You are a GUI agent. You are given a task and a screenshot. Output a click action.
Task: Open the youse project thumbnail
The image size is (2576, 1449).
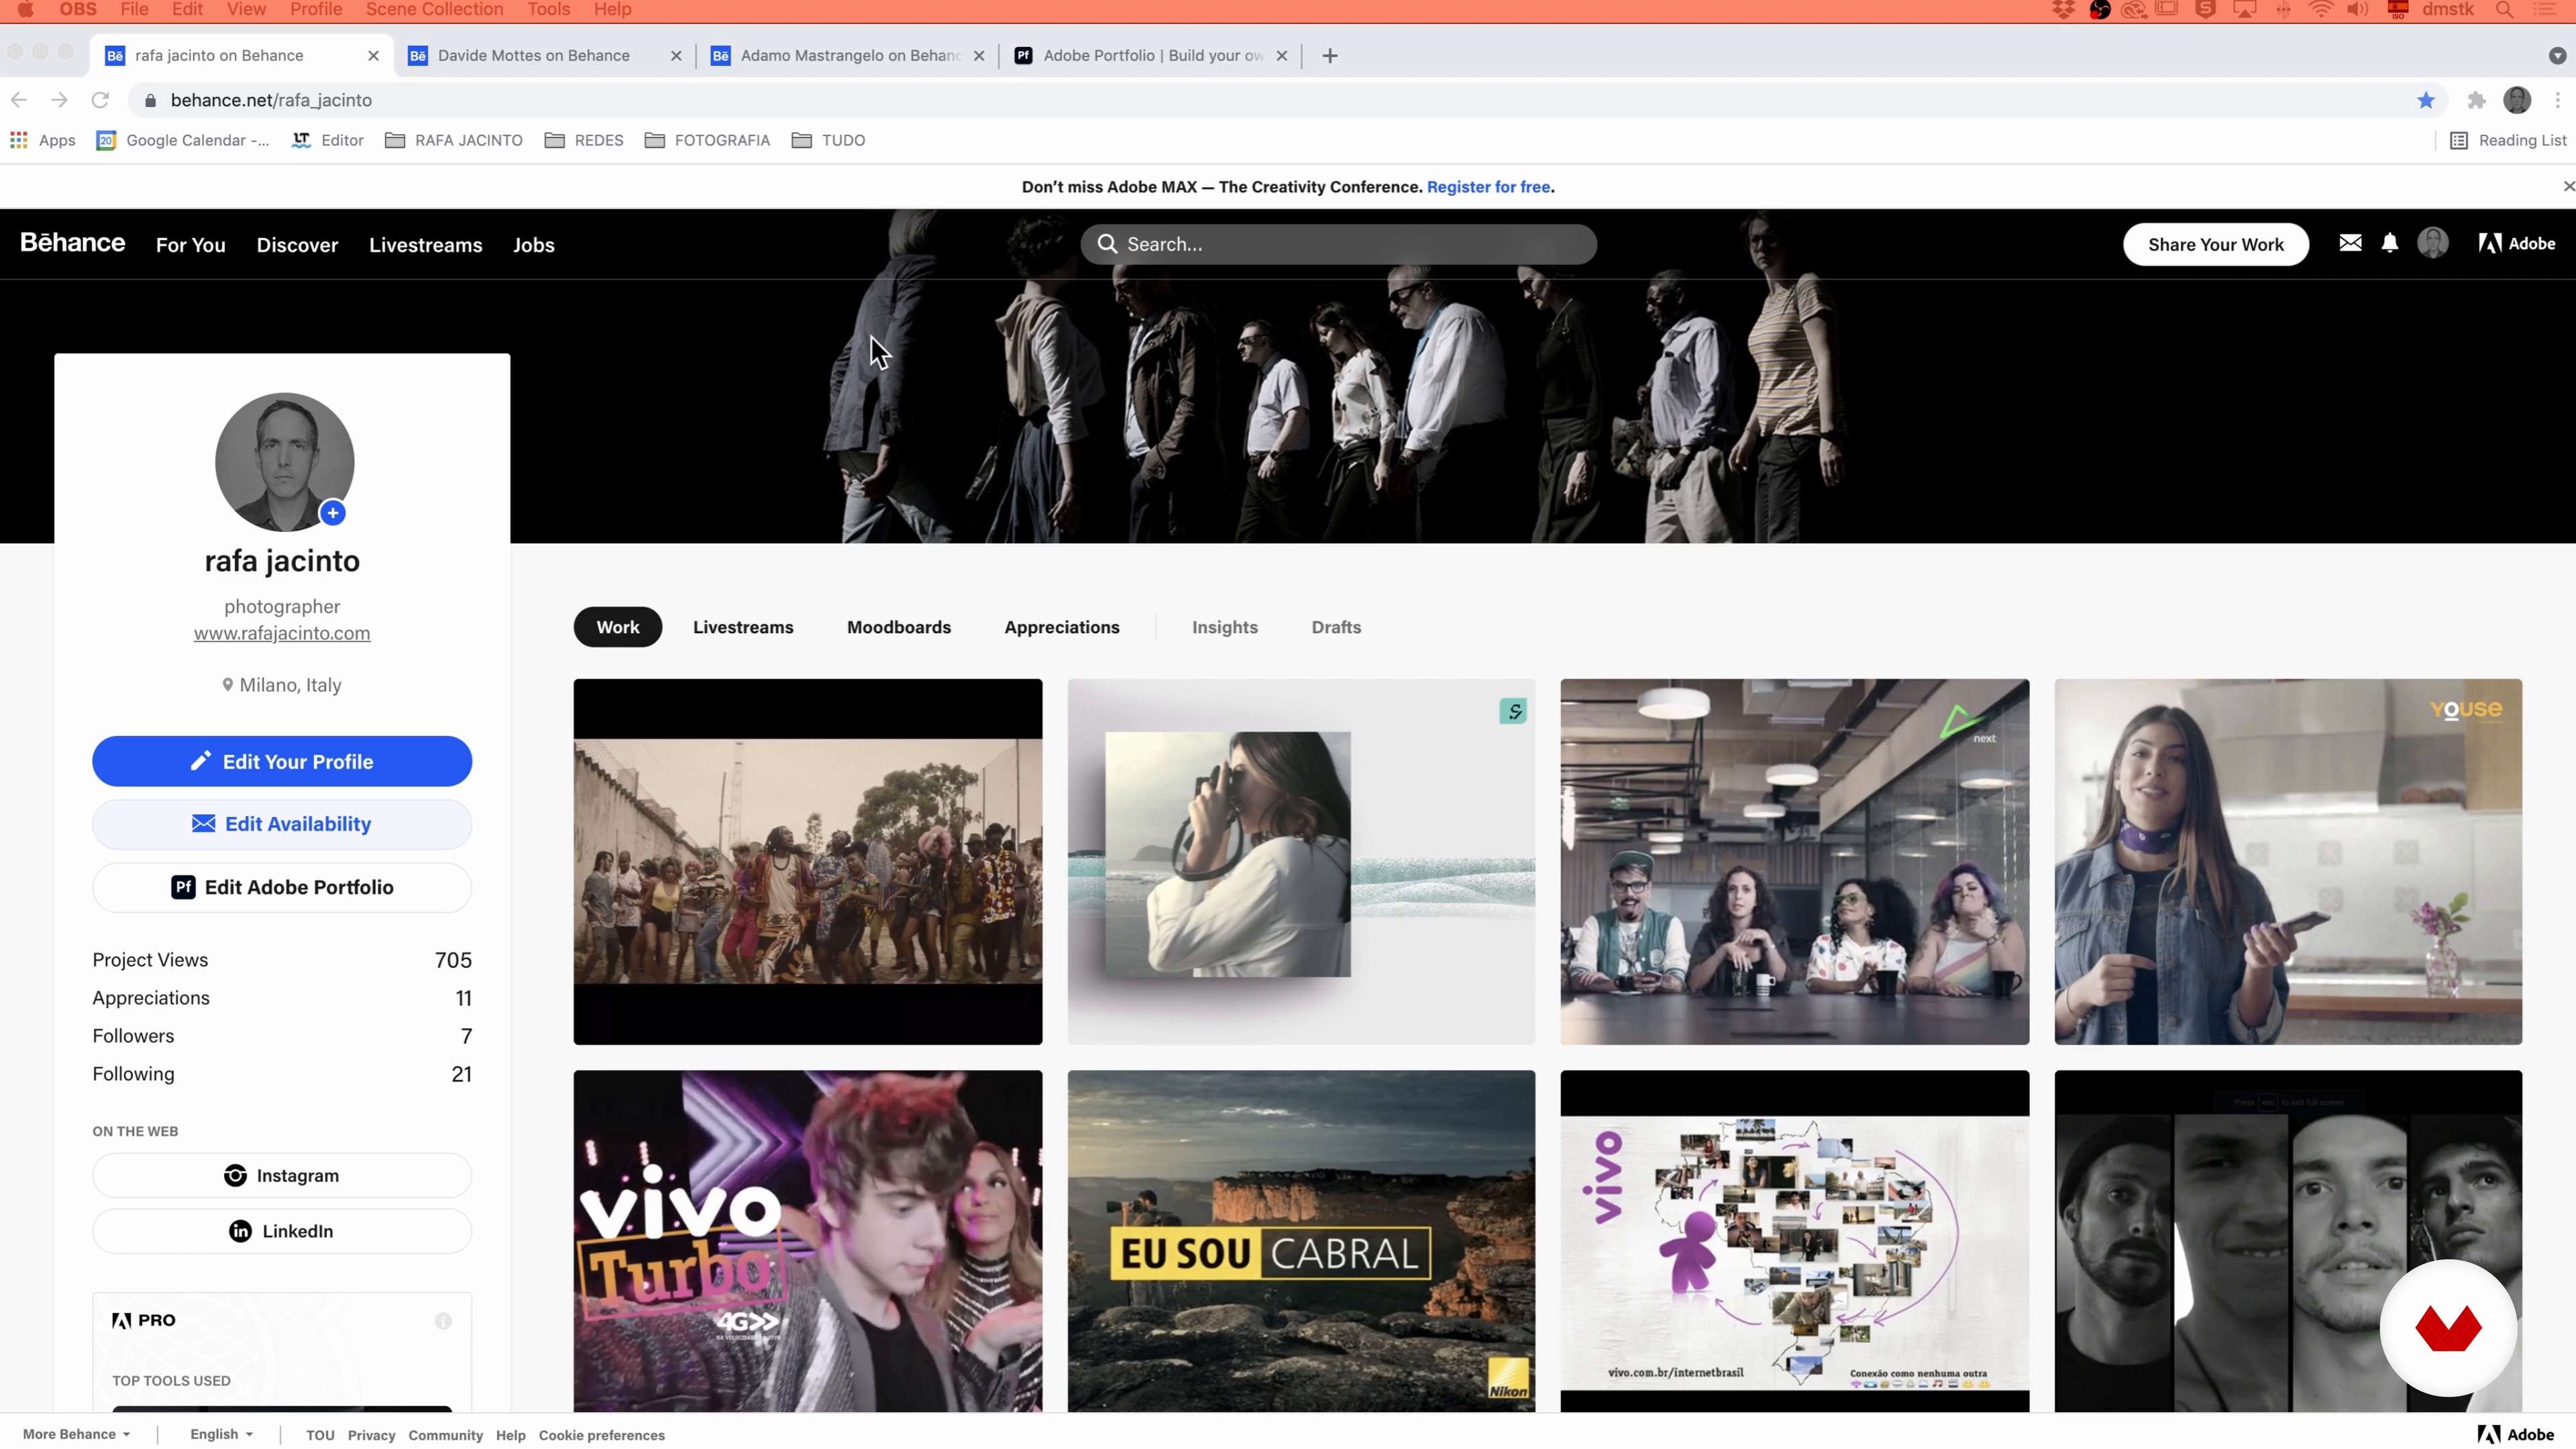pos(2288,862)
